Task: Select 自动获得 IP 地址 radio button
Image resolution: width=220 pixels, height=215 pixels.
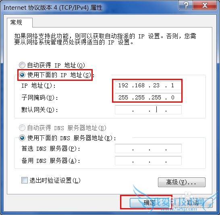Action: click(22, 65)
